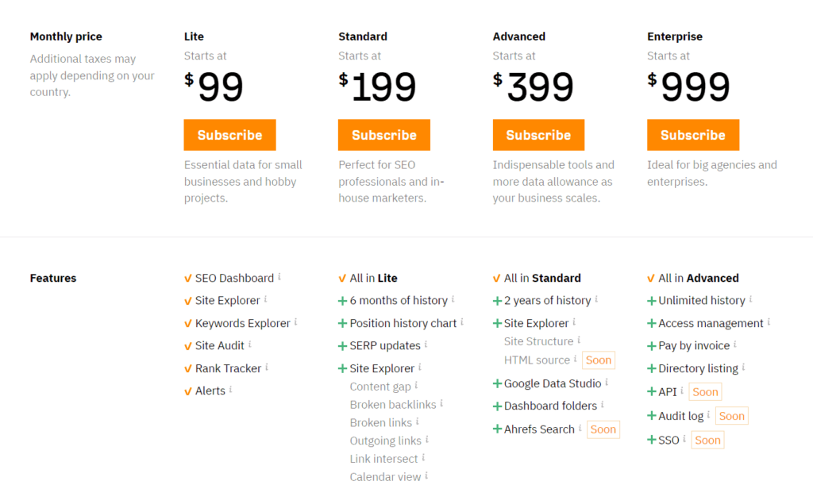Click the Content gap feature item

[x=380, y=387]
